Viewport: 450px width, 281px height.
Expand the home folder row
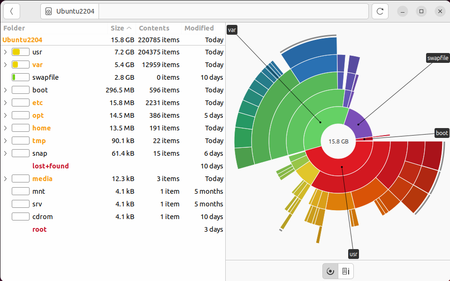(x=6, y=128)
